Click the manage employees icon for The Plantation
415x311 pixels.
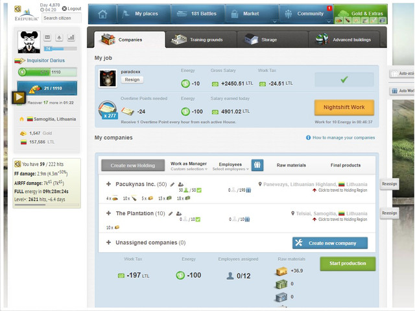(179, 213)
